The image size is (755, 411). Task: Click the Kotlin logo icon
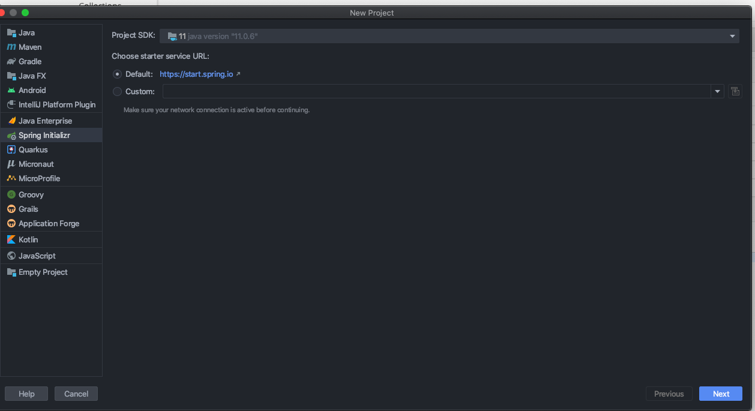[x=11, y=239]
